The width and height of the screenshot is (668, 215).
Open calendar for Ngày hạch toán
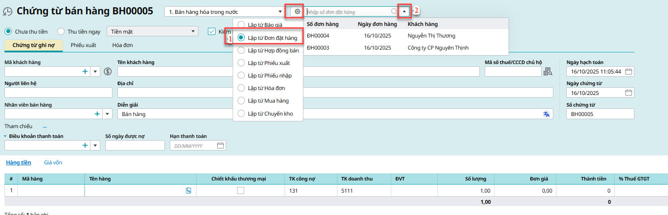629,72
